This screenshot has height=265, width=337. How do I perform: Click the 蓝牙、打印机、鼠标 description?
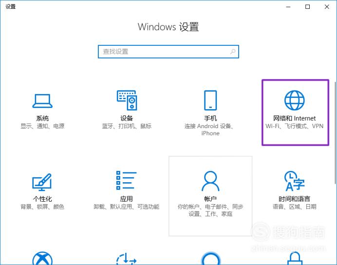coord(127,126)
